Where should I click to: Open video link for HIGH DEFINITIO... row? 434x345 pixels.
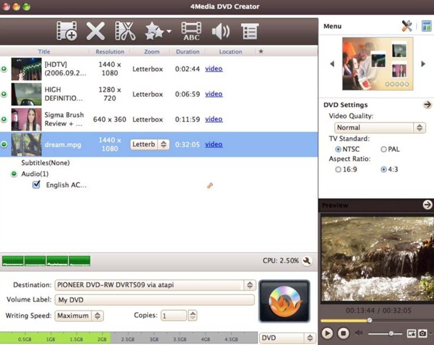(214, 94)
